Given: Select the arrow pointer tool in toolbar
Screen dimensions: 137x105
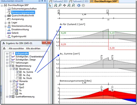Looking at the screenshot, I should pos(50,5).
